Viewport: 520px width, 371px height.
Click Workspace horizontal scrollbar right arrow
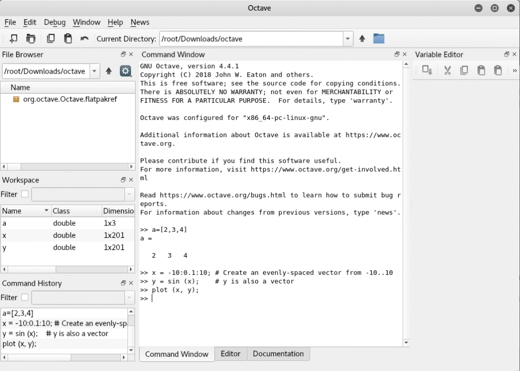pyautogui.click(x=131, y=269)
